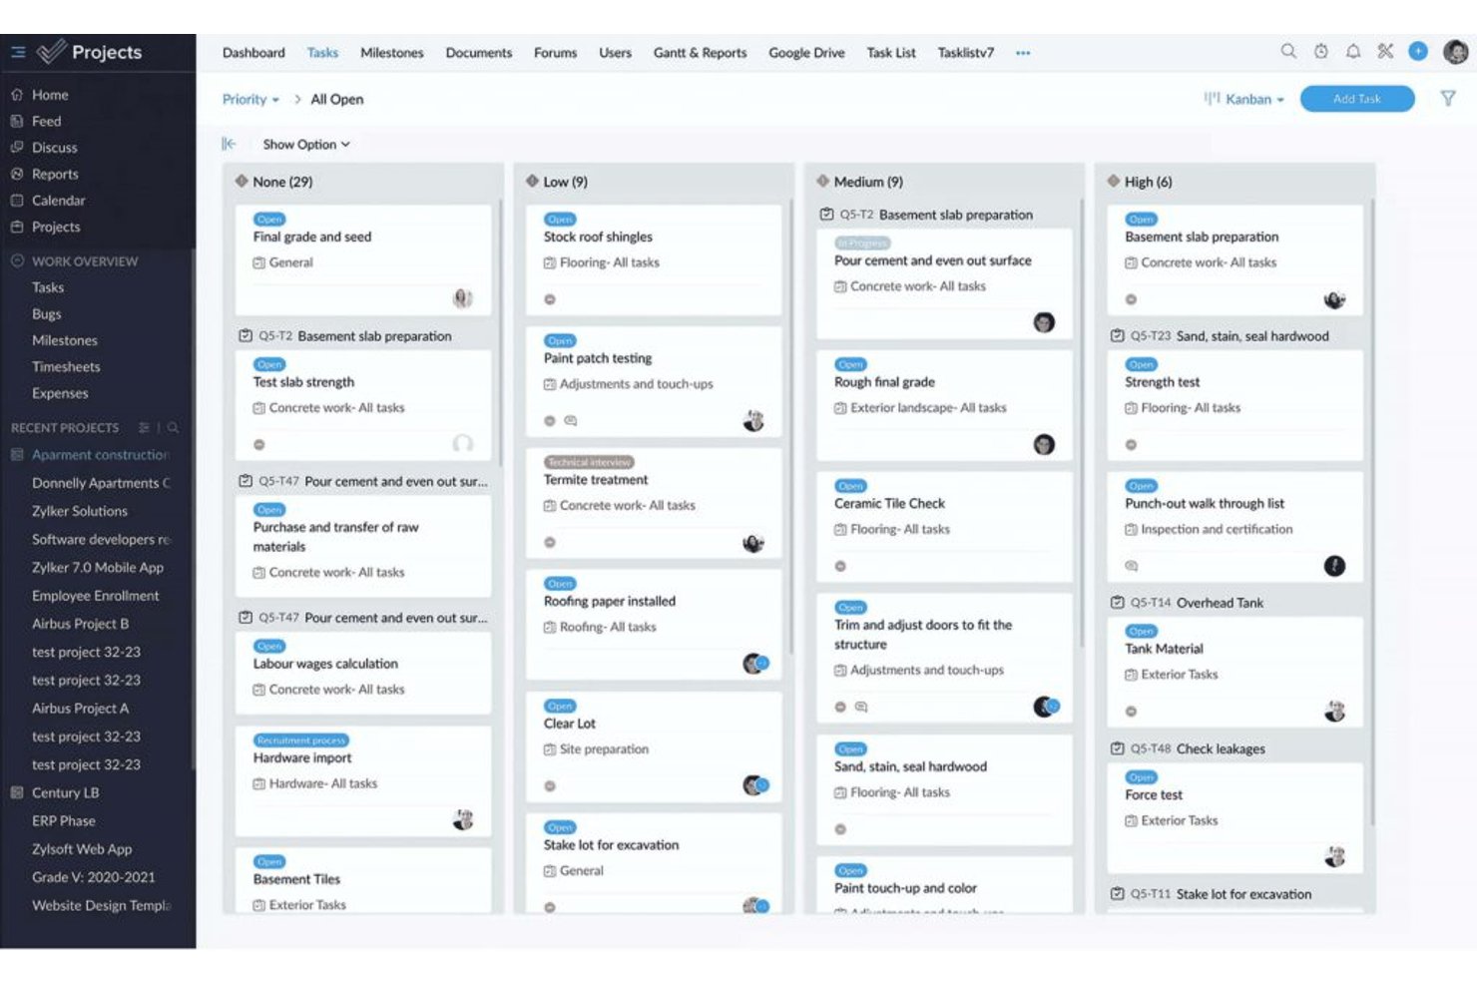Open Bugs in the sidebar
The image size is (1477, 985).
coord(46,313)
